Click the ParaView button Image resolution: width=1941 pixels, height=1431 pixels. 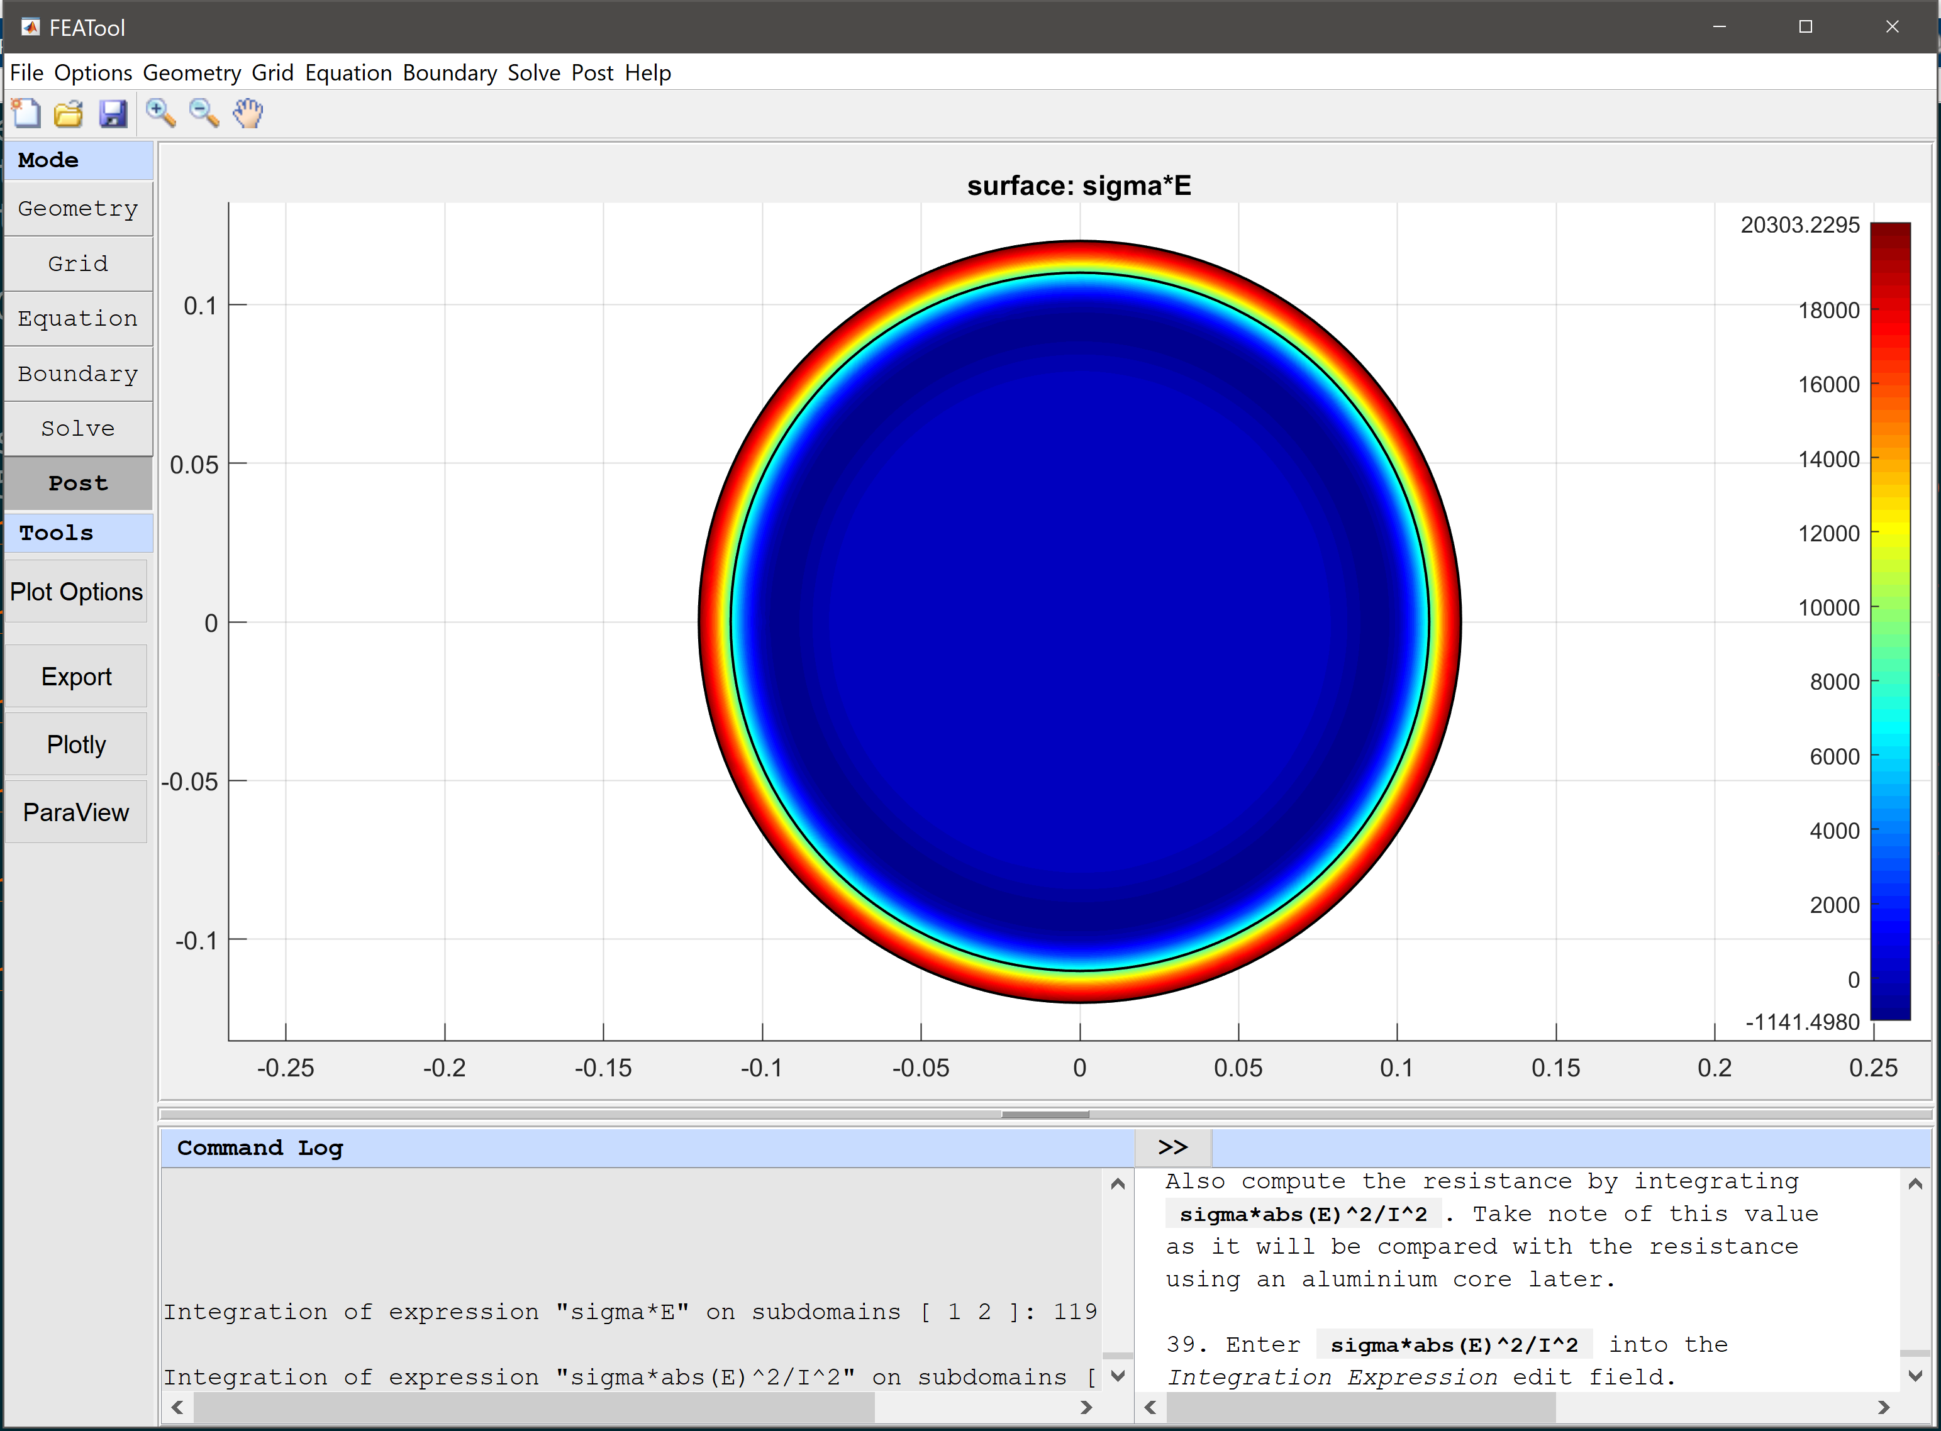[x=76, y=812]
